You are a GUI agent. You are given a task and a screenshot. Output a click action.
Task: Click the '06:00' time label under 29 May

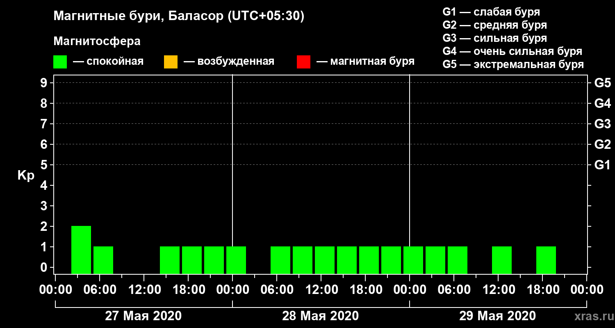coord(453,290)
